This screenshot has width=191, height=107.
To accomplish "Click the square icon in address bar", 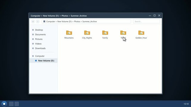I will 44,21.
